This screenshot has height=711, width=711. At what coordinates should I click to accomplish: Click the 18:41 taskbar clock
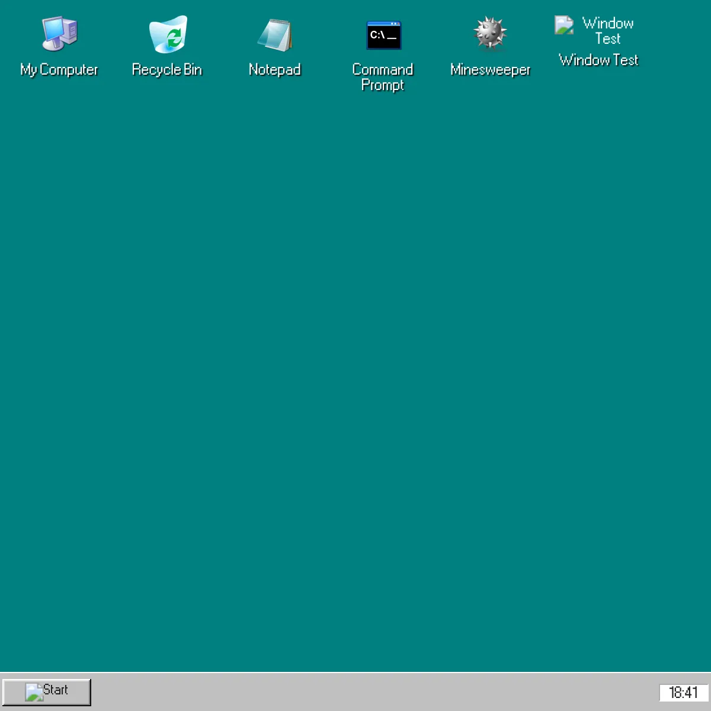click(683, 692)
